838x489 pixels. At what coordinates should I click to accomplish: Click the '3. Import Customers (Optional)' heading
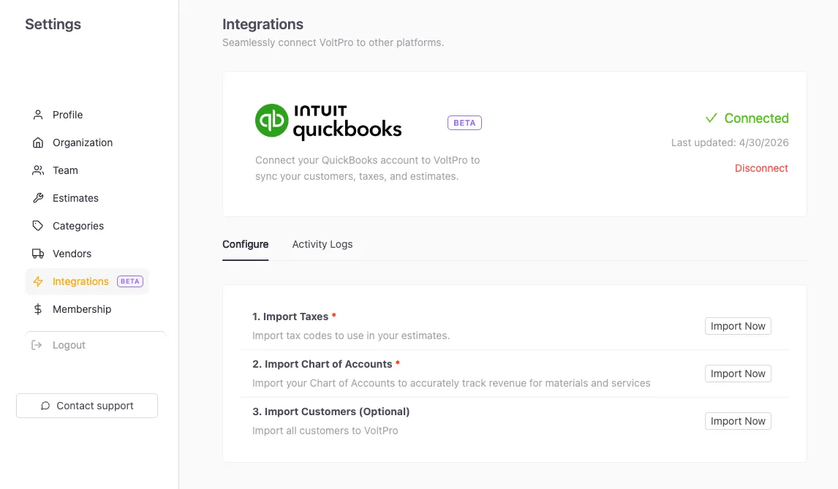pos(331,412)
